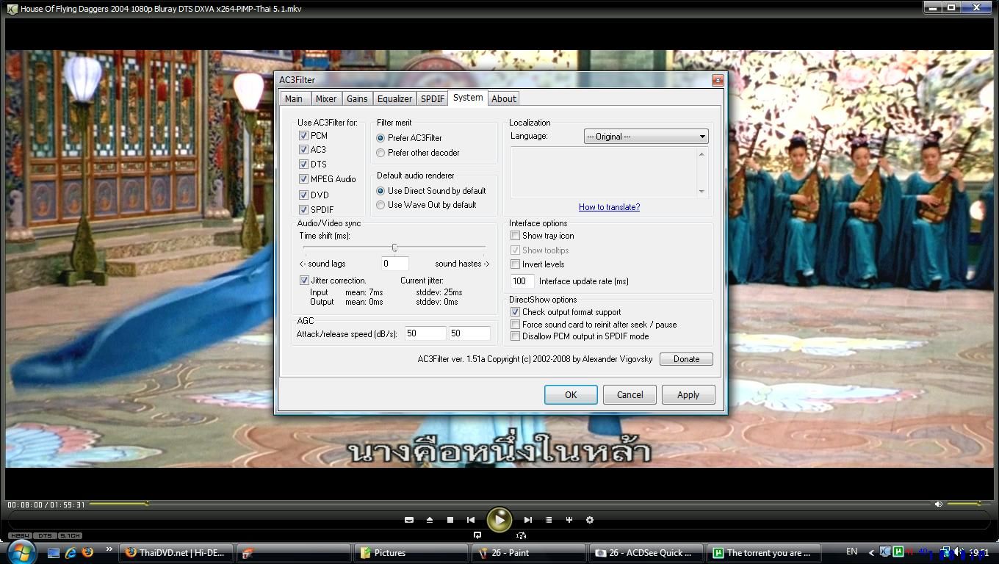This screenshot has width=999, height=564.
Task: Switch to the Gains tab
Action: pyautogui.click(x=357, y=99)
